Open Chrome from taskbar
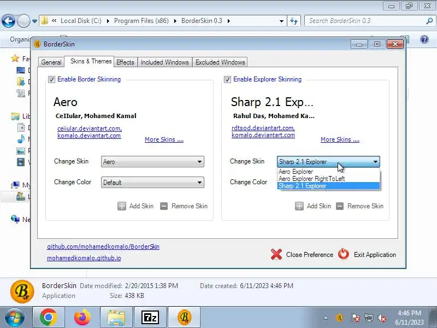Image resolution: width=437 pixels, height=328 pixels. [x=49, y=318]
